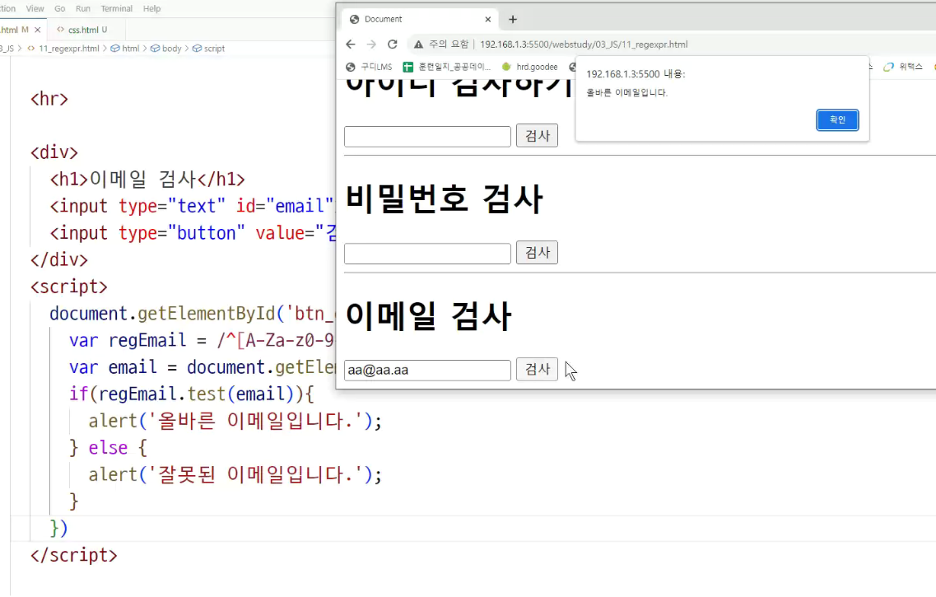Click the <h1>이메일 검사</h1> code line
Screen dimensions: 936x597
[x=147, y=180]
